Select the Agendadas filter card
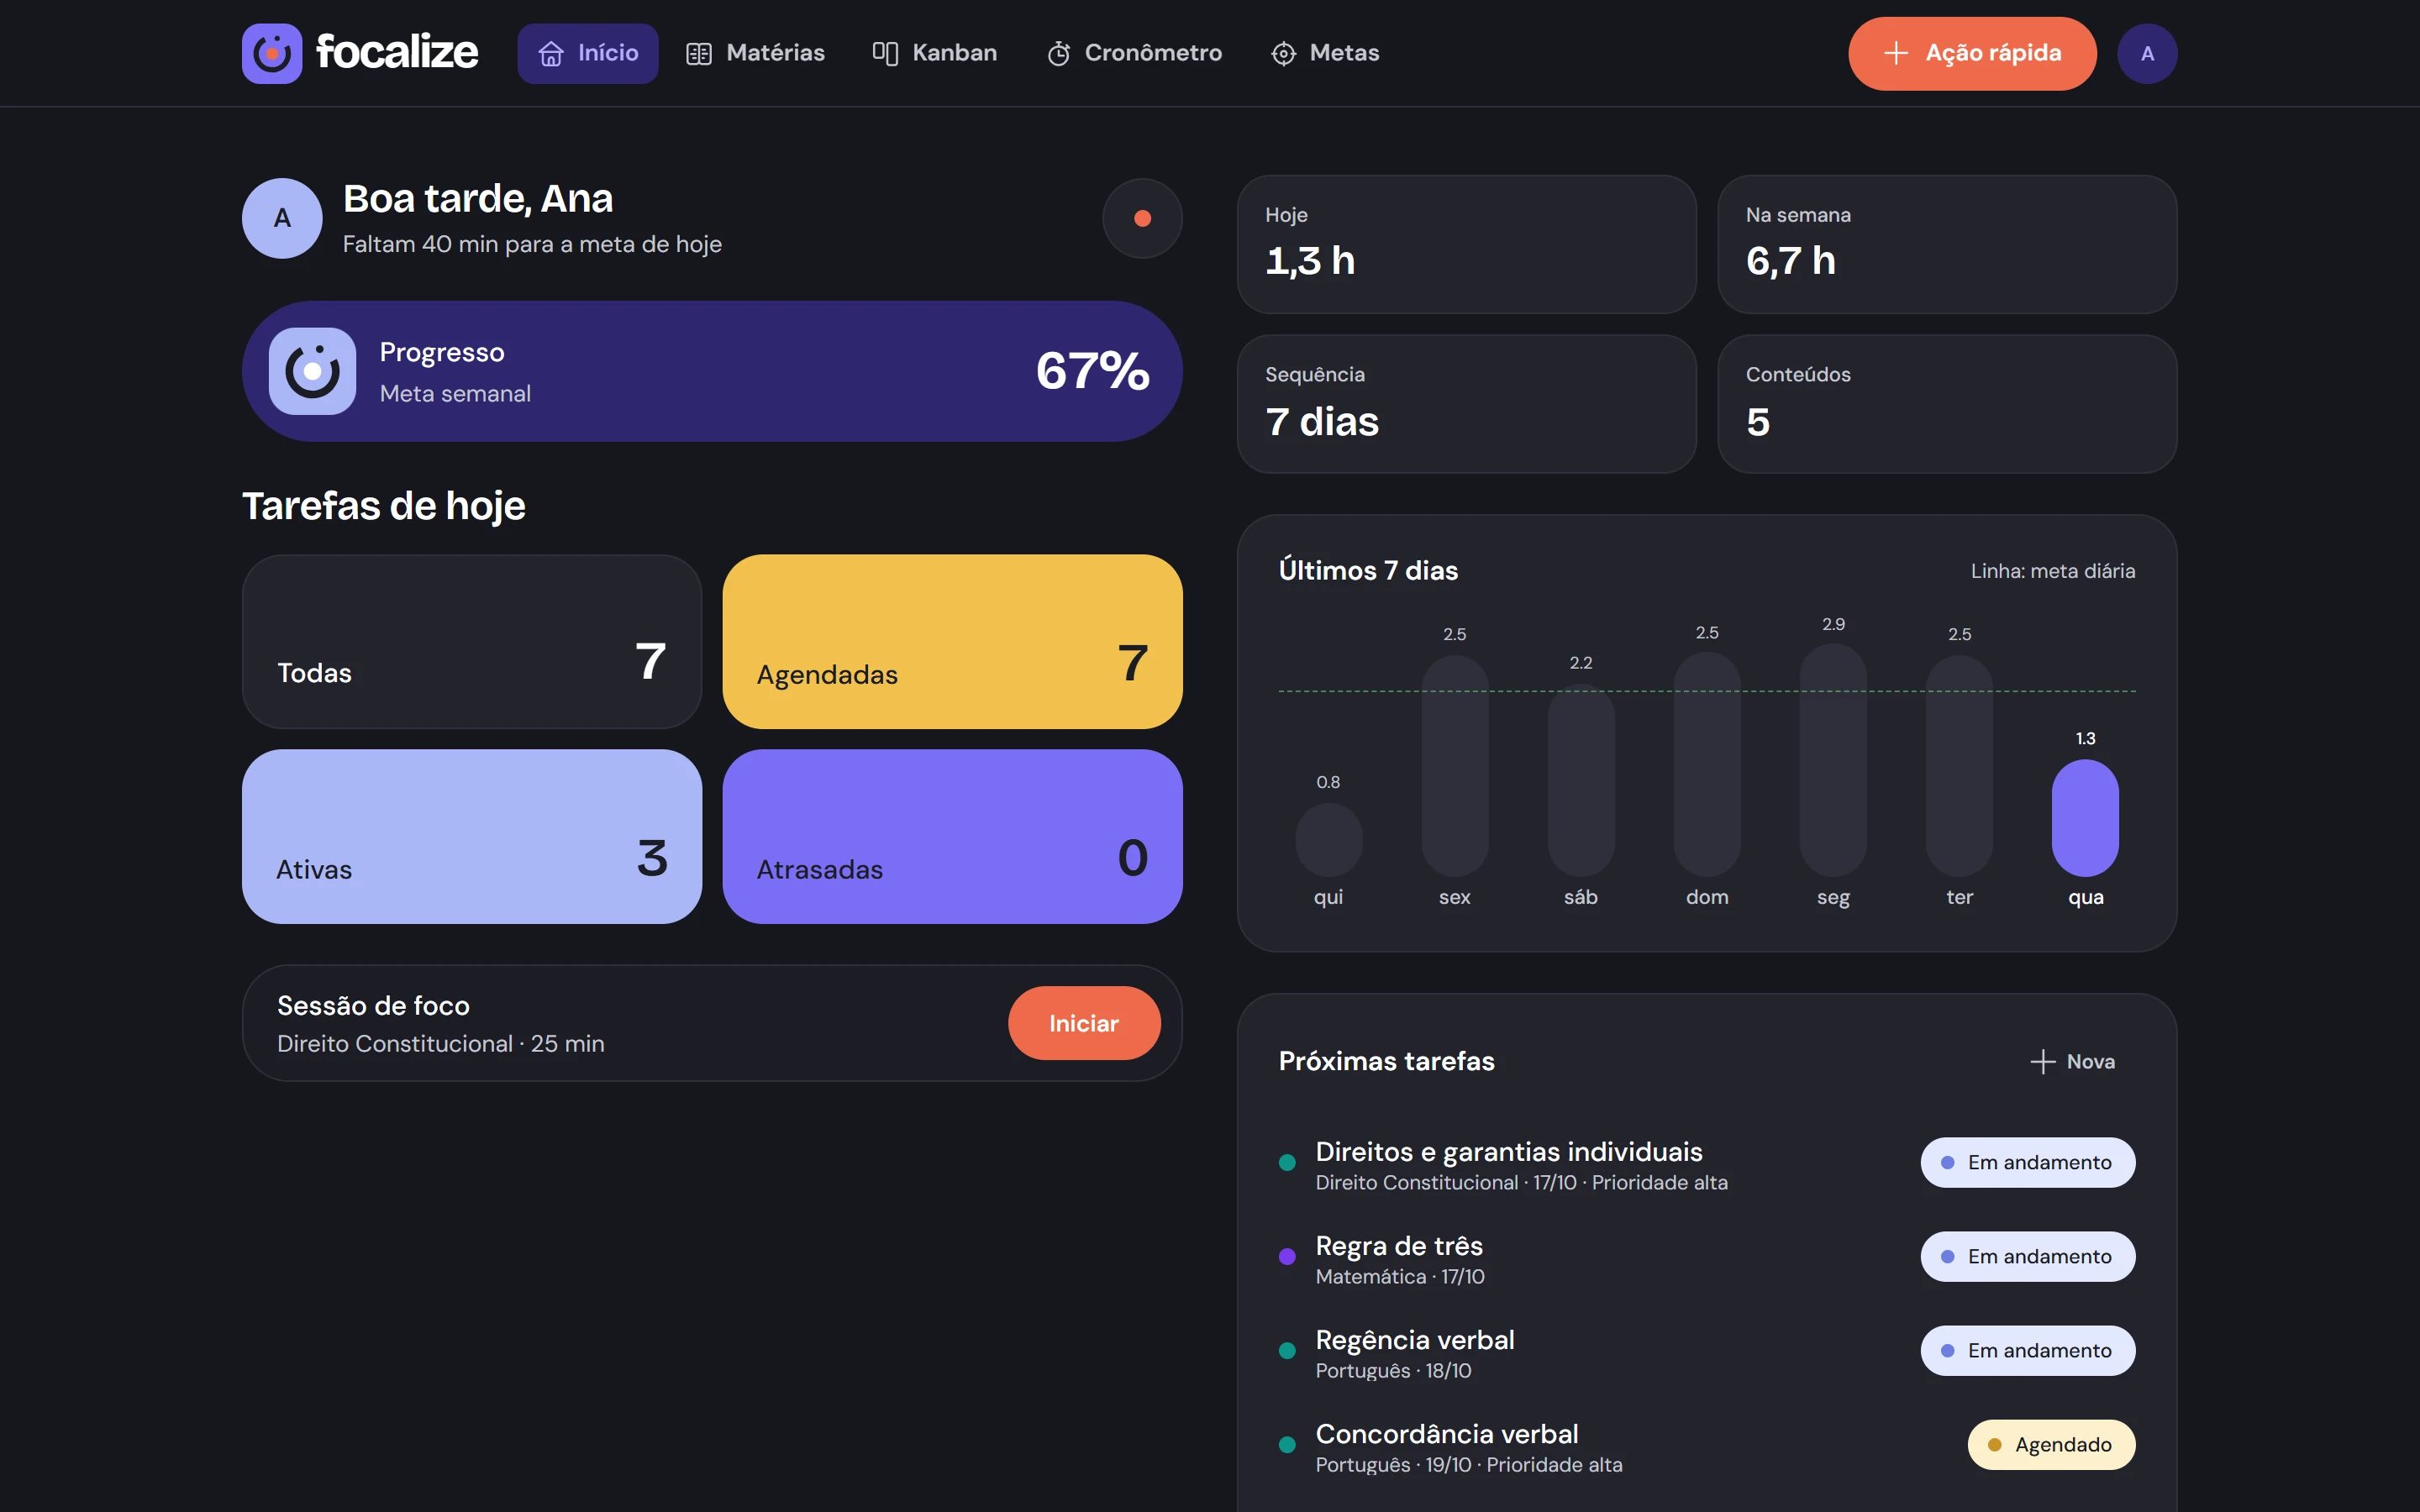 (952, 641)
